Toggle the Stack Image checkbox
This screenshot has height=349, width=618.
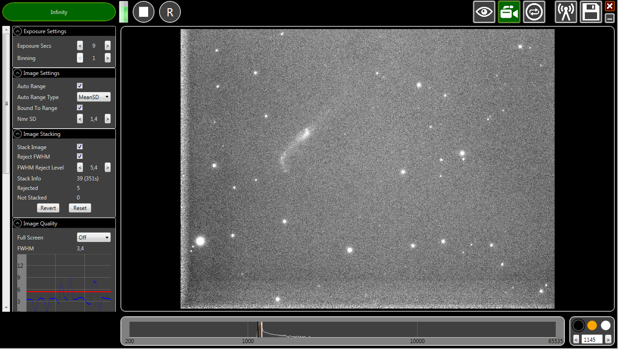point(80,147)
